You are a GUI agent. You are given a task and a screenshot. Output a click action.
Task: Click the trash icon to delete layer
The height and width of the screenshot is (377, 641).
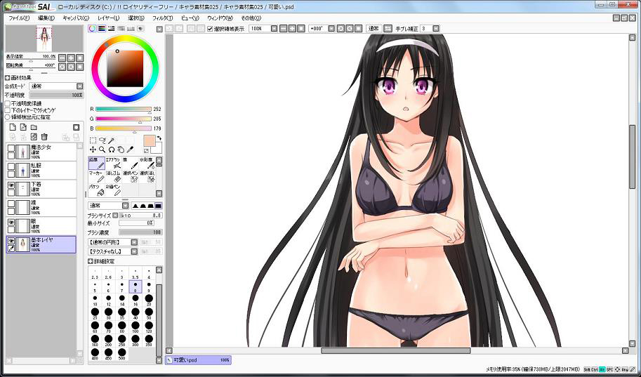click(x=44, y=136)
